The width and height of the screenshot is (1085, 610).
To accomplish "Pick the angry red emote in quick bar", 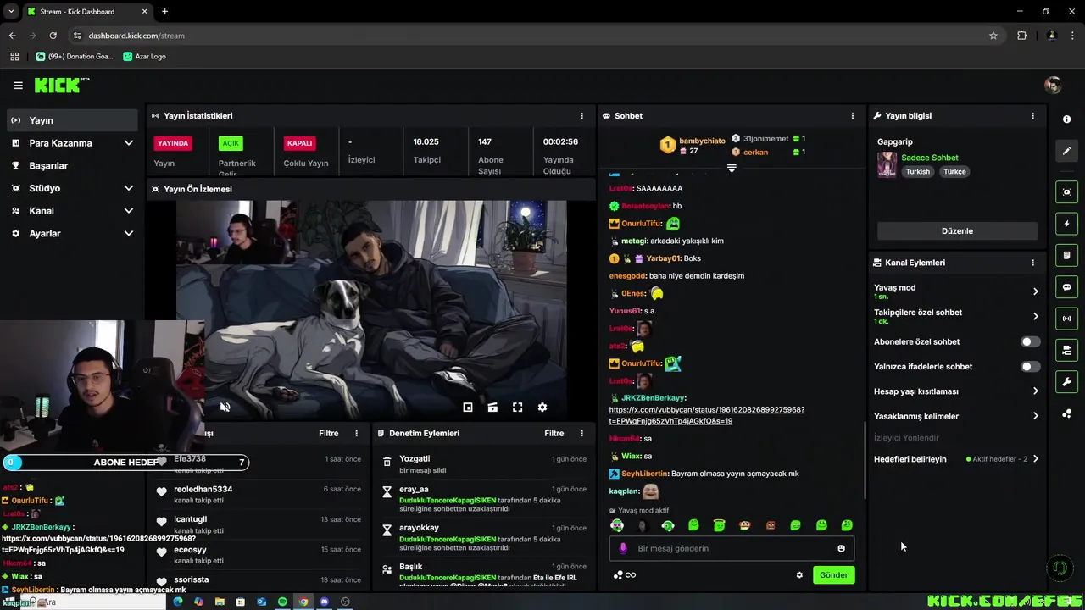I will point(771,526).
